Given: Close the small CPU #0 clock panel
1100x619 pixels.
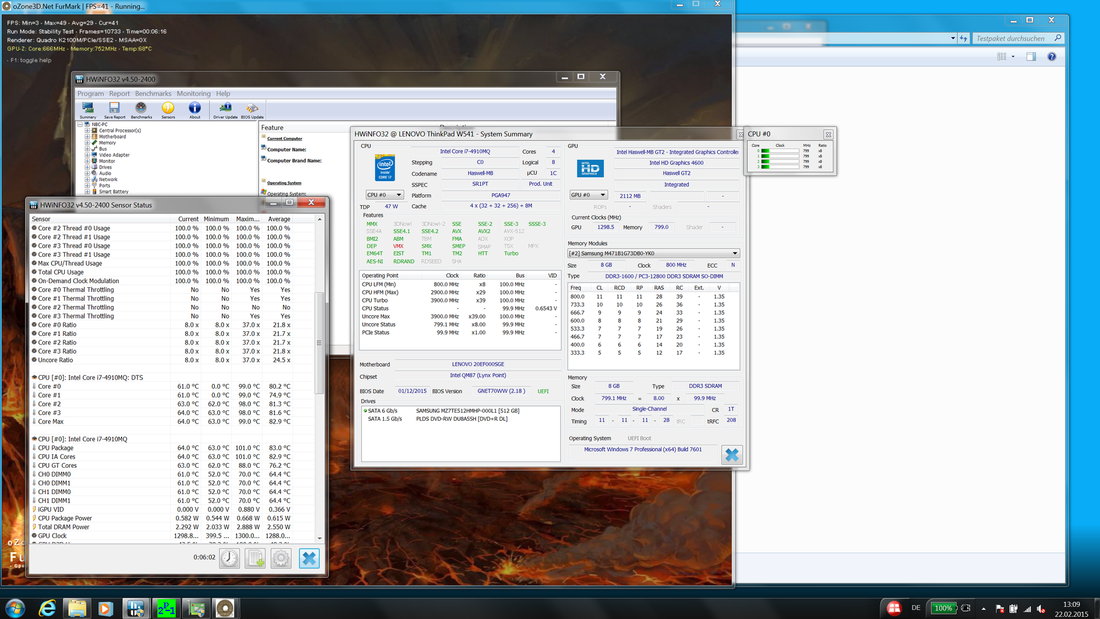Looking at the screenshot, I should [828, 135].
